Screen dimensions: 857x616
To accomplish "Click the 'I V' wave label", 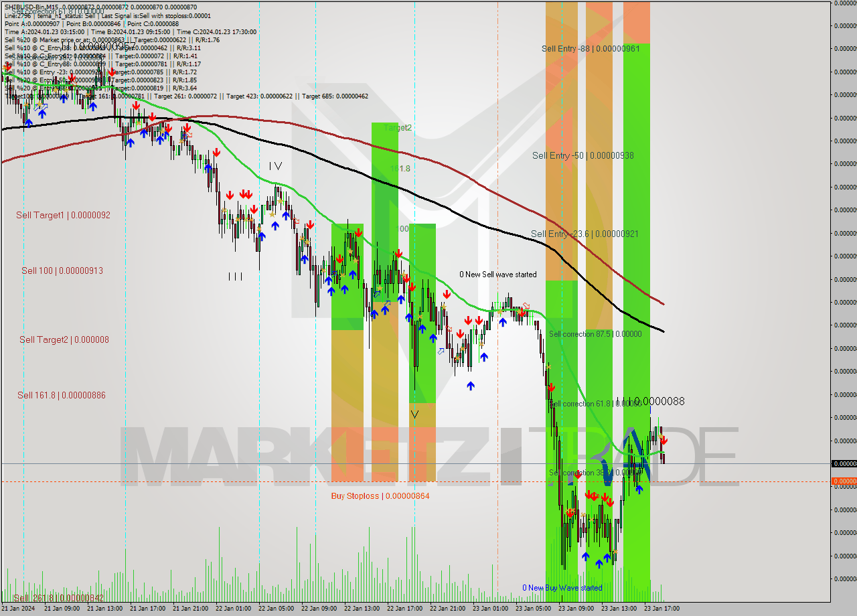I will pos(275,166).
